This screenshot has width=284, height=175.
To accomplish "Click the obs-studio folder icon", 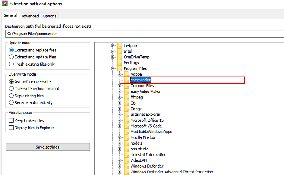I will pos(127,149).
